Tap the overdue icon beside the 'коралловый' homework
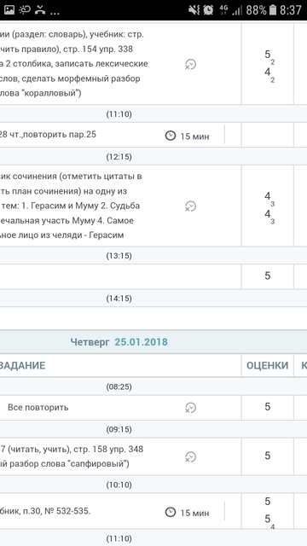307x546 pixels. 190,65
